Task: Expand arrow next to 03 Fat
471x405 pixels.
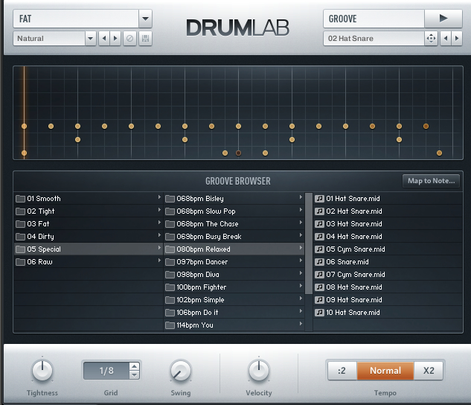Action: [x=159, y=223]
